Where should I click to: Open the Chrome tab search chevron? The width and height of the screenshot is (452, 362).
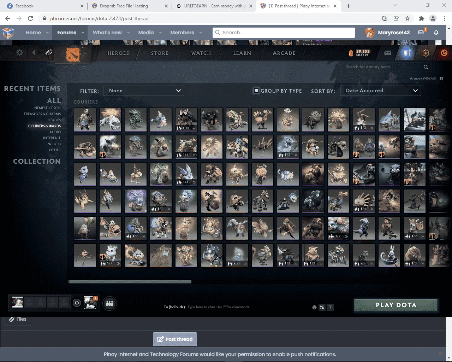tap(395, 5)
